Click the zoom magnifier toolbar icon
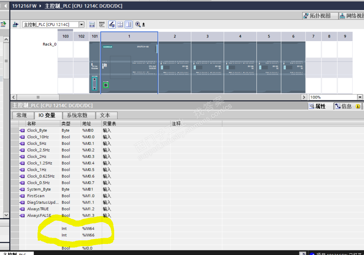364x255 pixels. pyautogui.click(x=138, y=25)
